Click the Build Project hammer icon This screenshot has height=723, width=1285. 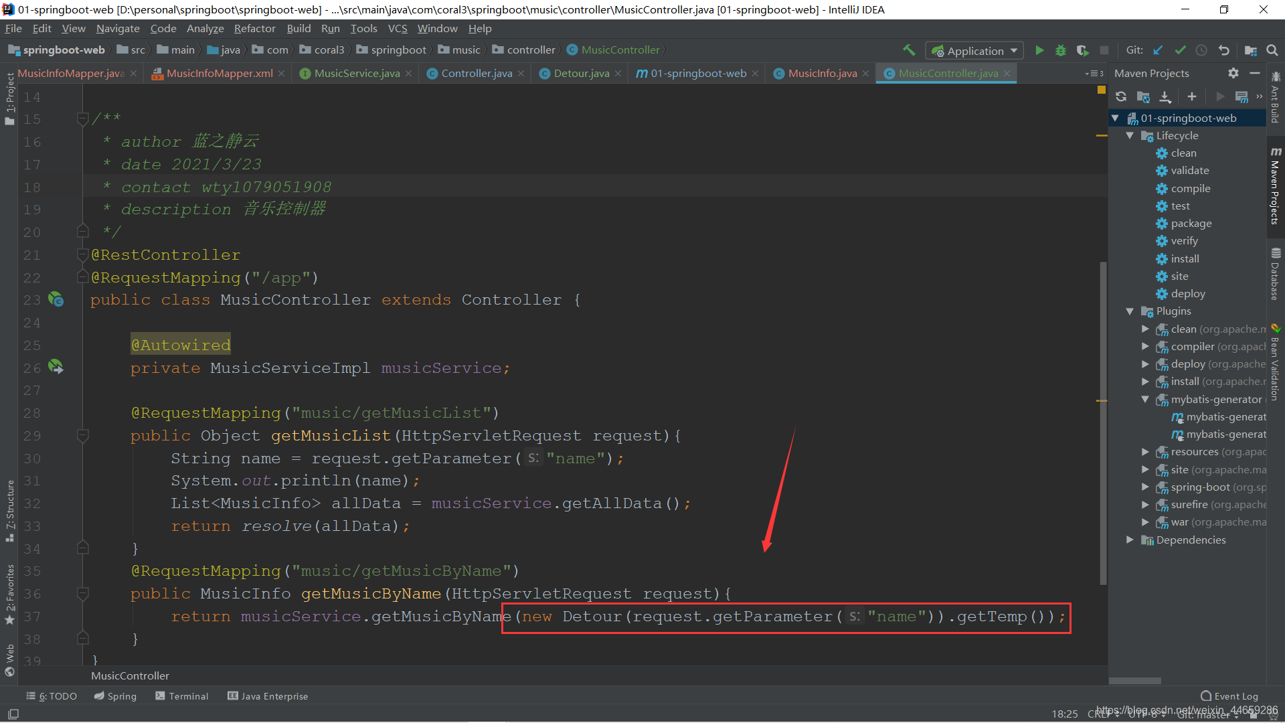(x=909, y=50)
